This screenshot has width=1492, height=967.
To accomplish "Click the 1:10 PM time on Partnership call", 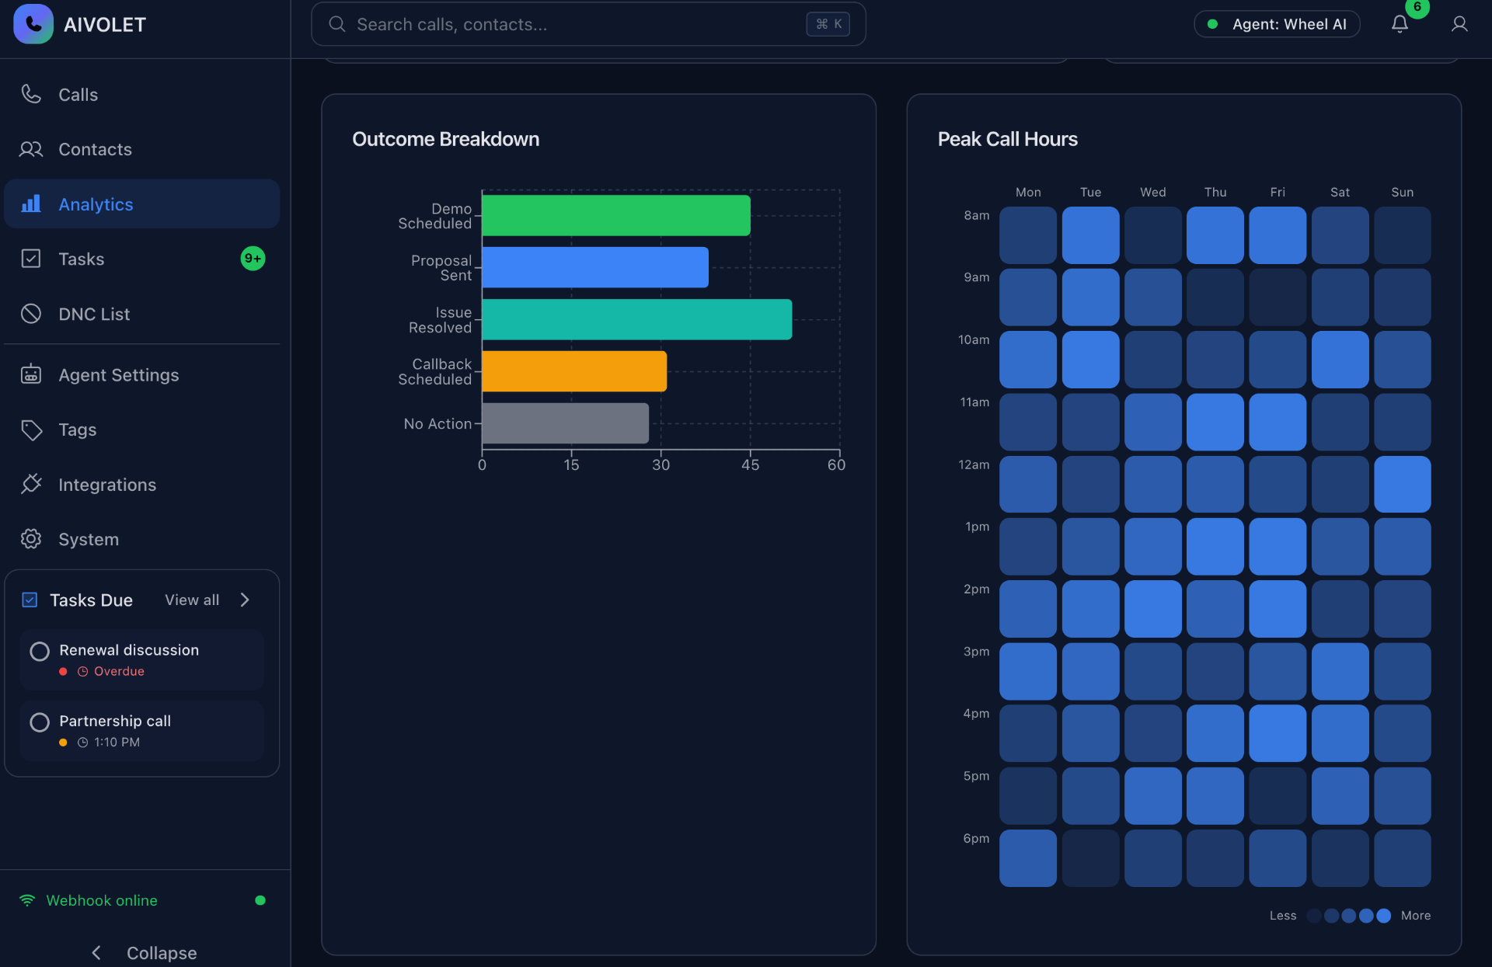I will coord(117,743).
